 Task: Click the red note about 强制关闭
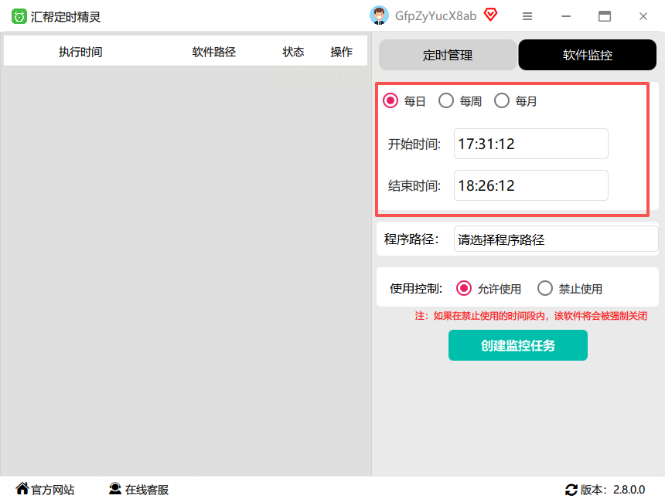(x=531, y=316)
